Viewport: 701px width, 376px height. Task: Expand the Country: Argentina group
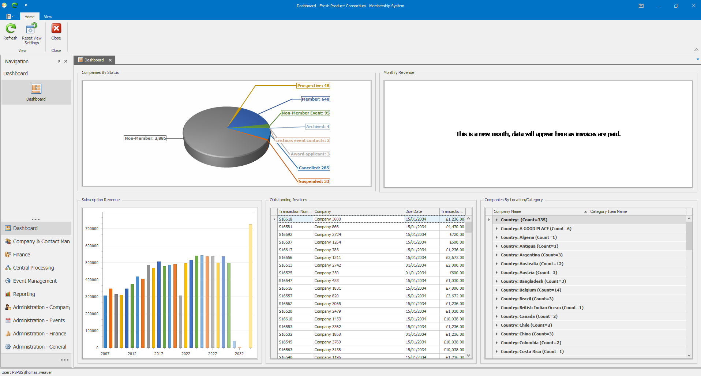496,255
